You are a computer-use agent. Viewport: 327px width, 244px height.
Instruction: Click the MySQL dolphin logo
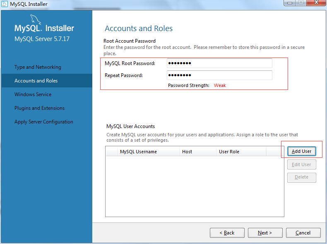tap(36, 19)
